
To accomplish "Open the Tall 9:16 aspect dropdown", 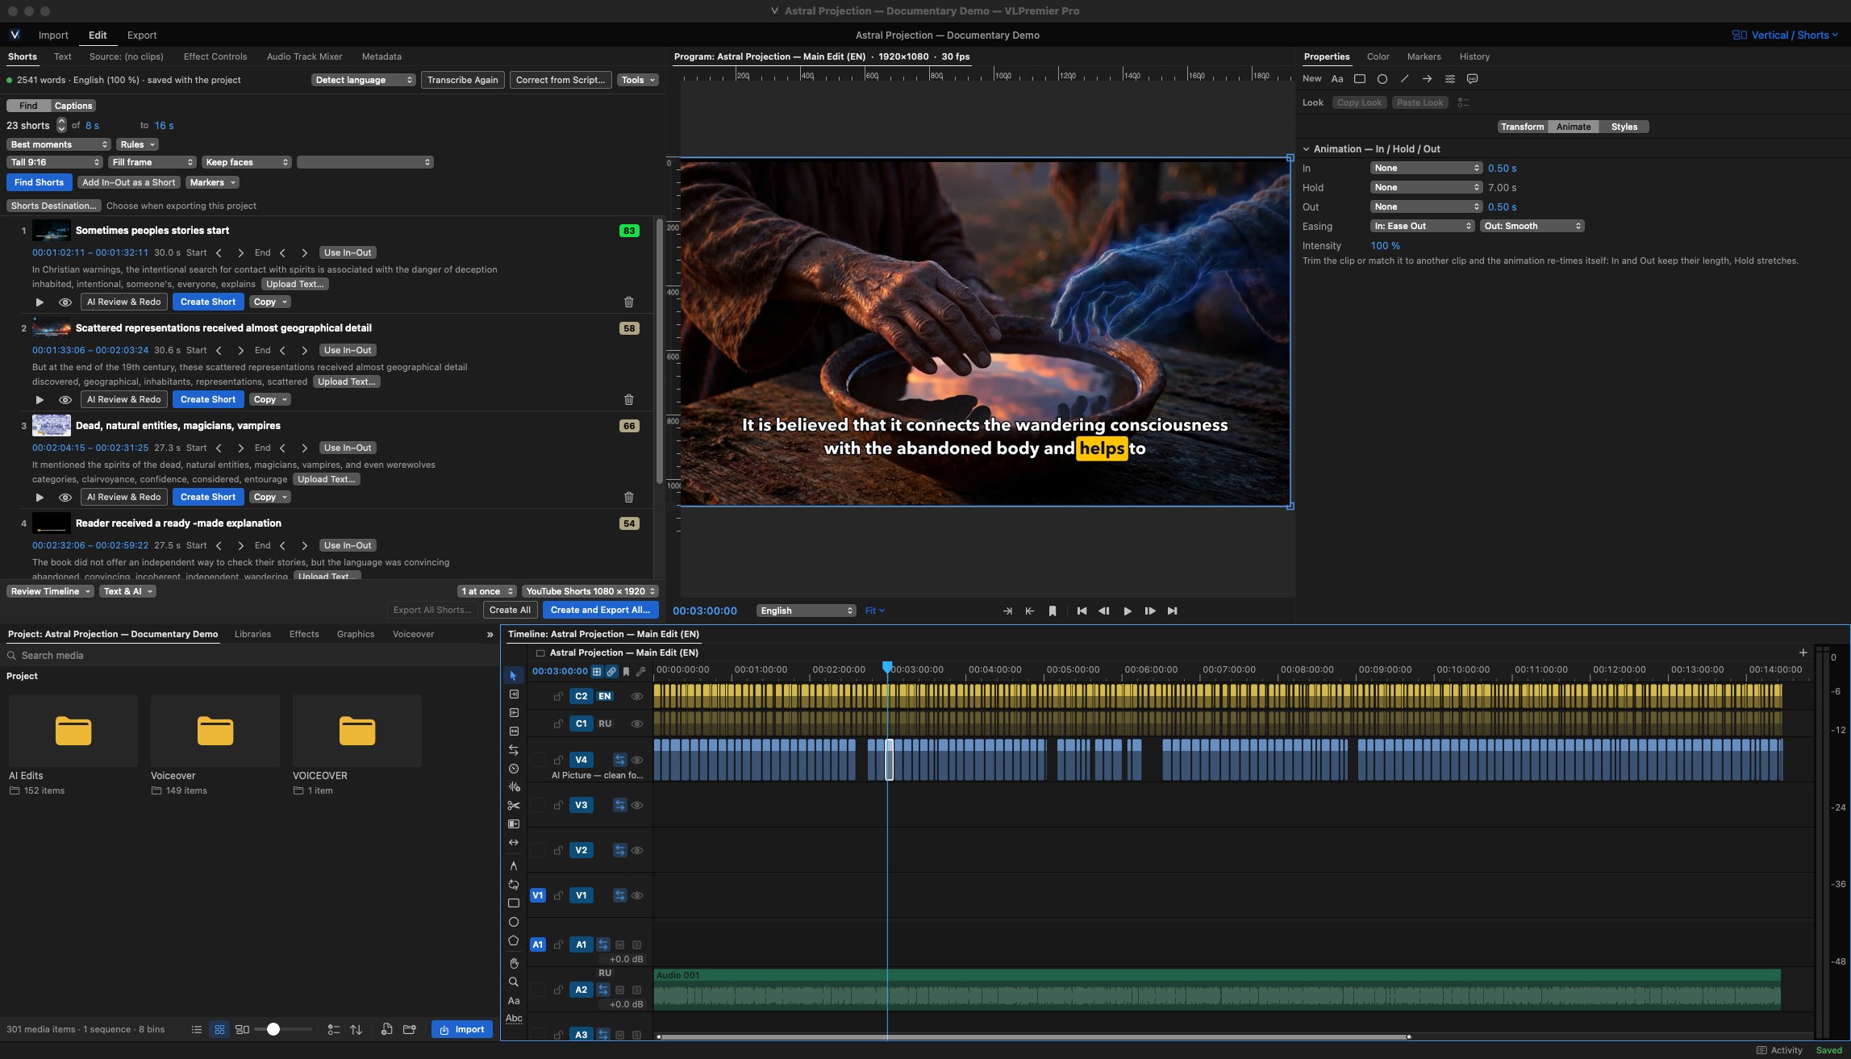I will coord(54,162).
